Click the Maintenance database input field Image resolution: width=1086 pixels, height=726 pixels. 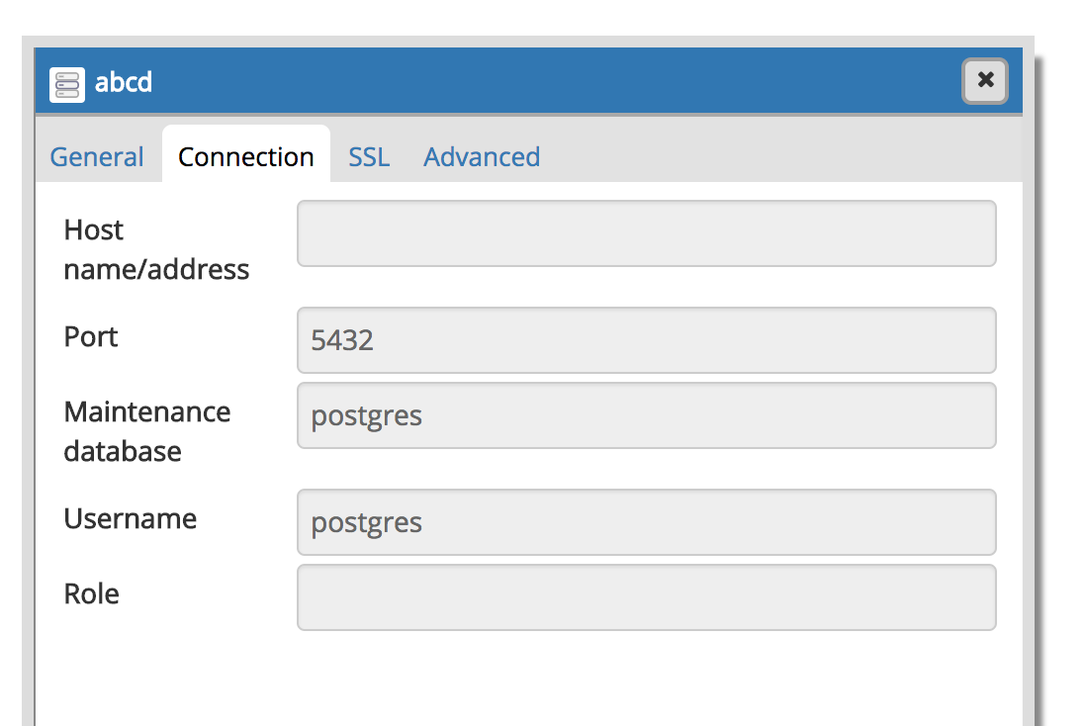tap(646, 415)
